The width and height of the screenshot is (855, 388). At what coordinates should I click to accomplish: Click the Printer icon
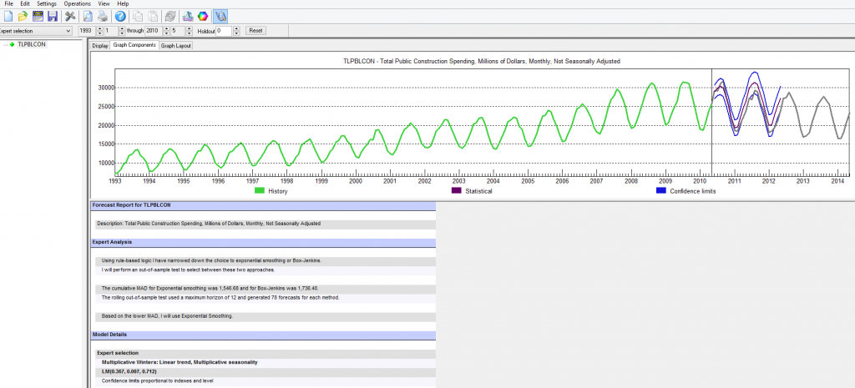coord(102,17)
